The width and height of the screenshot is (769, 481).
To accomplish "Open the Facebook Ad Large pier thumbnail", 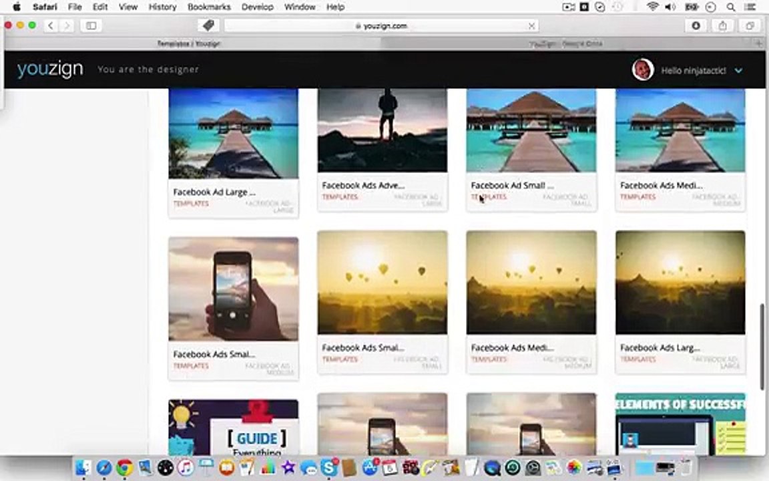I will tap(234, 134).
